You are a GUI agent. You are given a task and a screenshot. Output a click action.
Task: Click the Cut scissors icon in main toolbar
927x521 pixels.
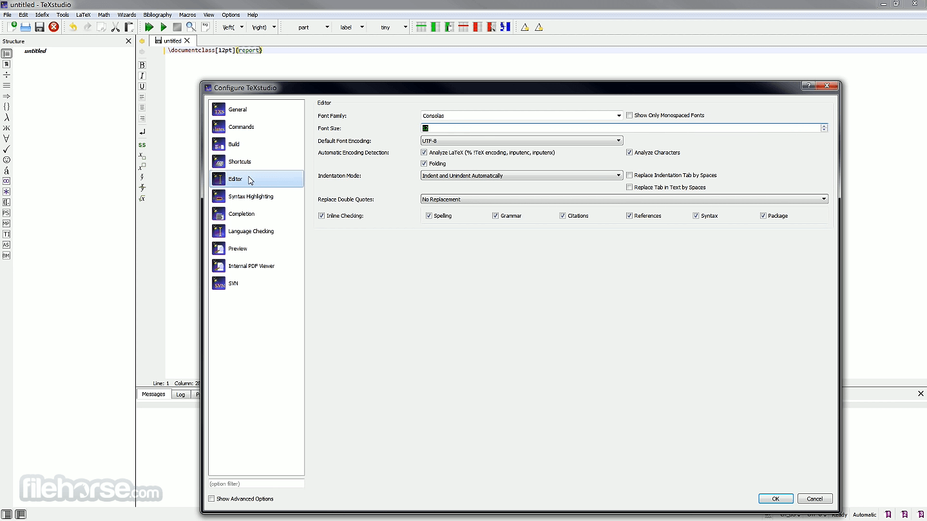point(115,27)
